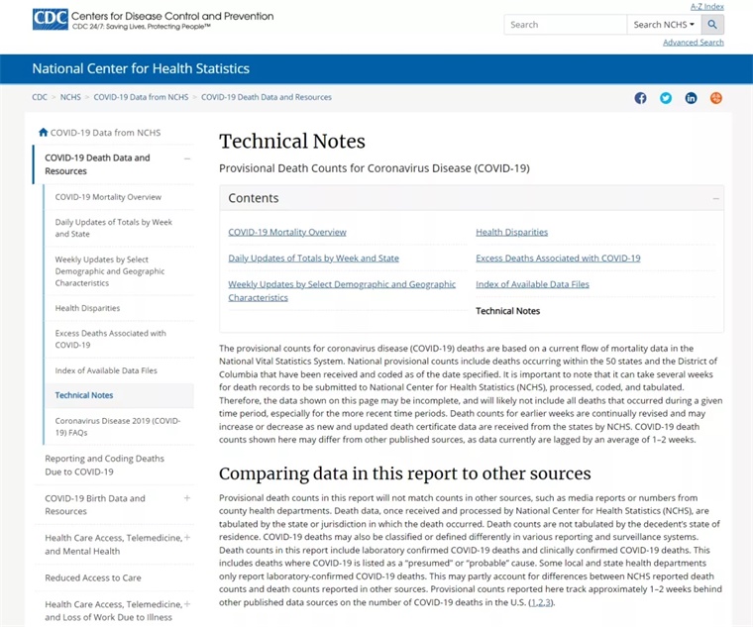Image resolution: width=753 pixels, height=627 pixels.
Task: Click the Facebook share icon
Action: (x=640, y=98)
